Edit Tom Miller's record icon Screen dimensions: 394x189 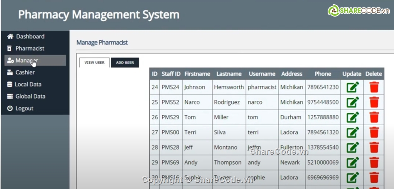click(353, 117)
